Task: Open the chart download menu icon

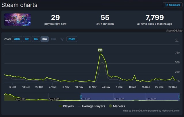Action: (x=177, y=40)
